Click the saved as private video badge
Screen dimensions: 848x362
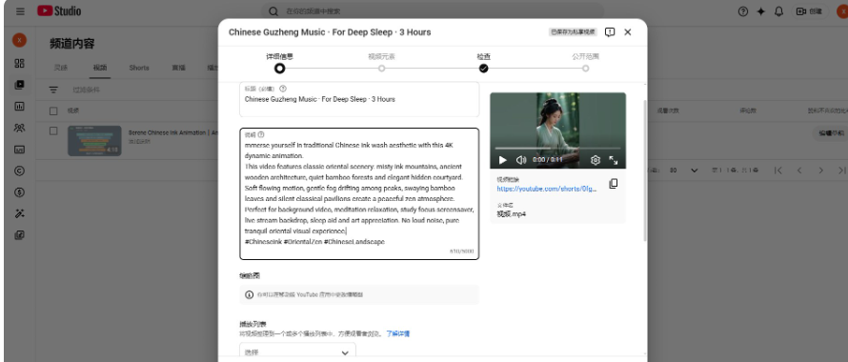[574, 32]
